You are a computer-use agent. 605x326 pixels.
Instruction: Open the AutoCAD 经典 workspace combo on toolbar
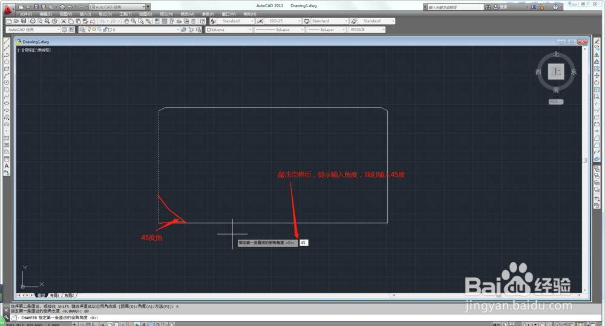pos(33,29)
